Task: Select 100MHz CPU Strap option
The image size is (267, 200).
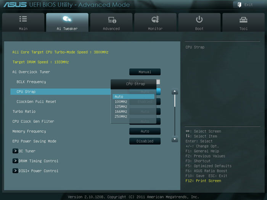Action: tap(121, 102)
